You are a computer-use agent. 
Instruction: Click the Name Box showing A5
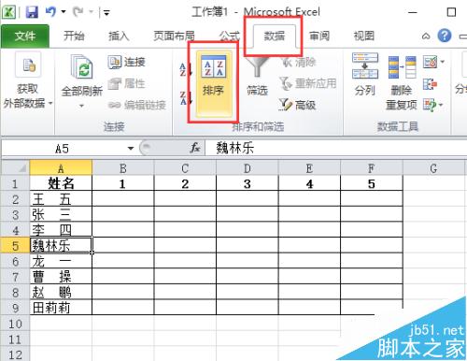click(63, 149)
